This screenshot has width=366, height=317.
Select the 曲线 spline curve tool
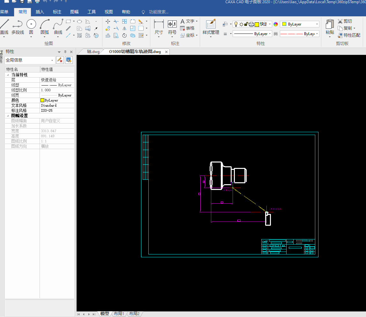58,27
